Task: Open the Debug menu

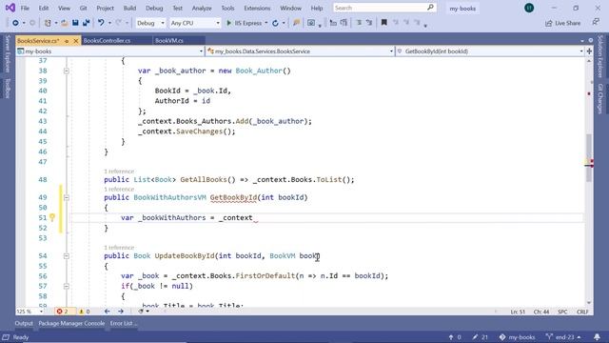Action: [x=154, y=9]
